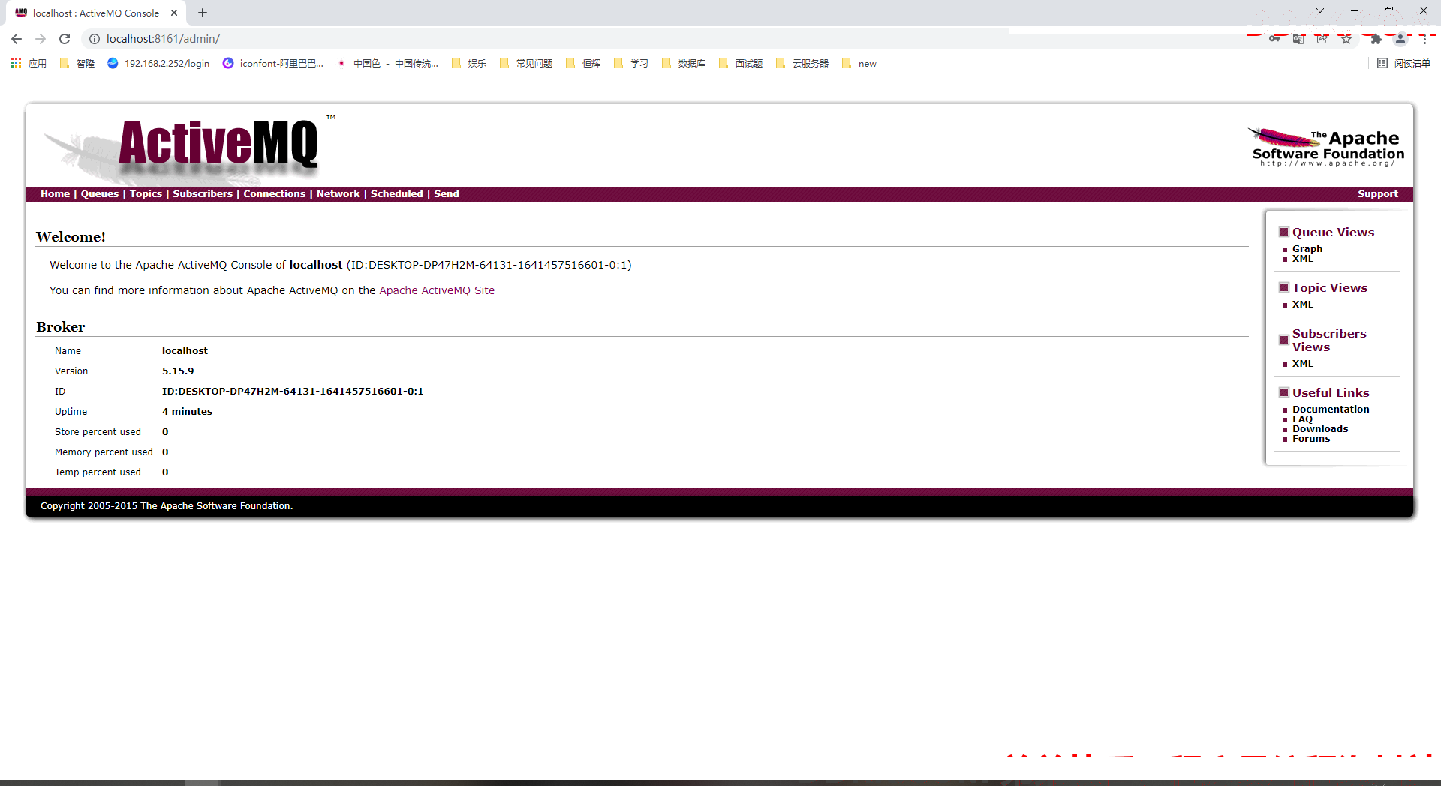Open the FAQ useful link
1441x786 pixels.
1302,418
